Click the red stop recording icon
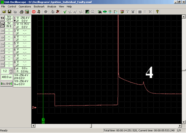 coord(34,12)
